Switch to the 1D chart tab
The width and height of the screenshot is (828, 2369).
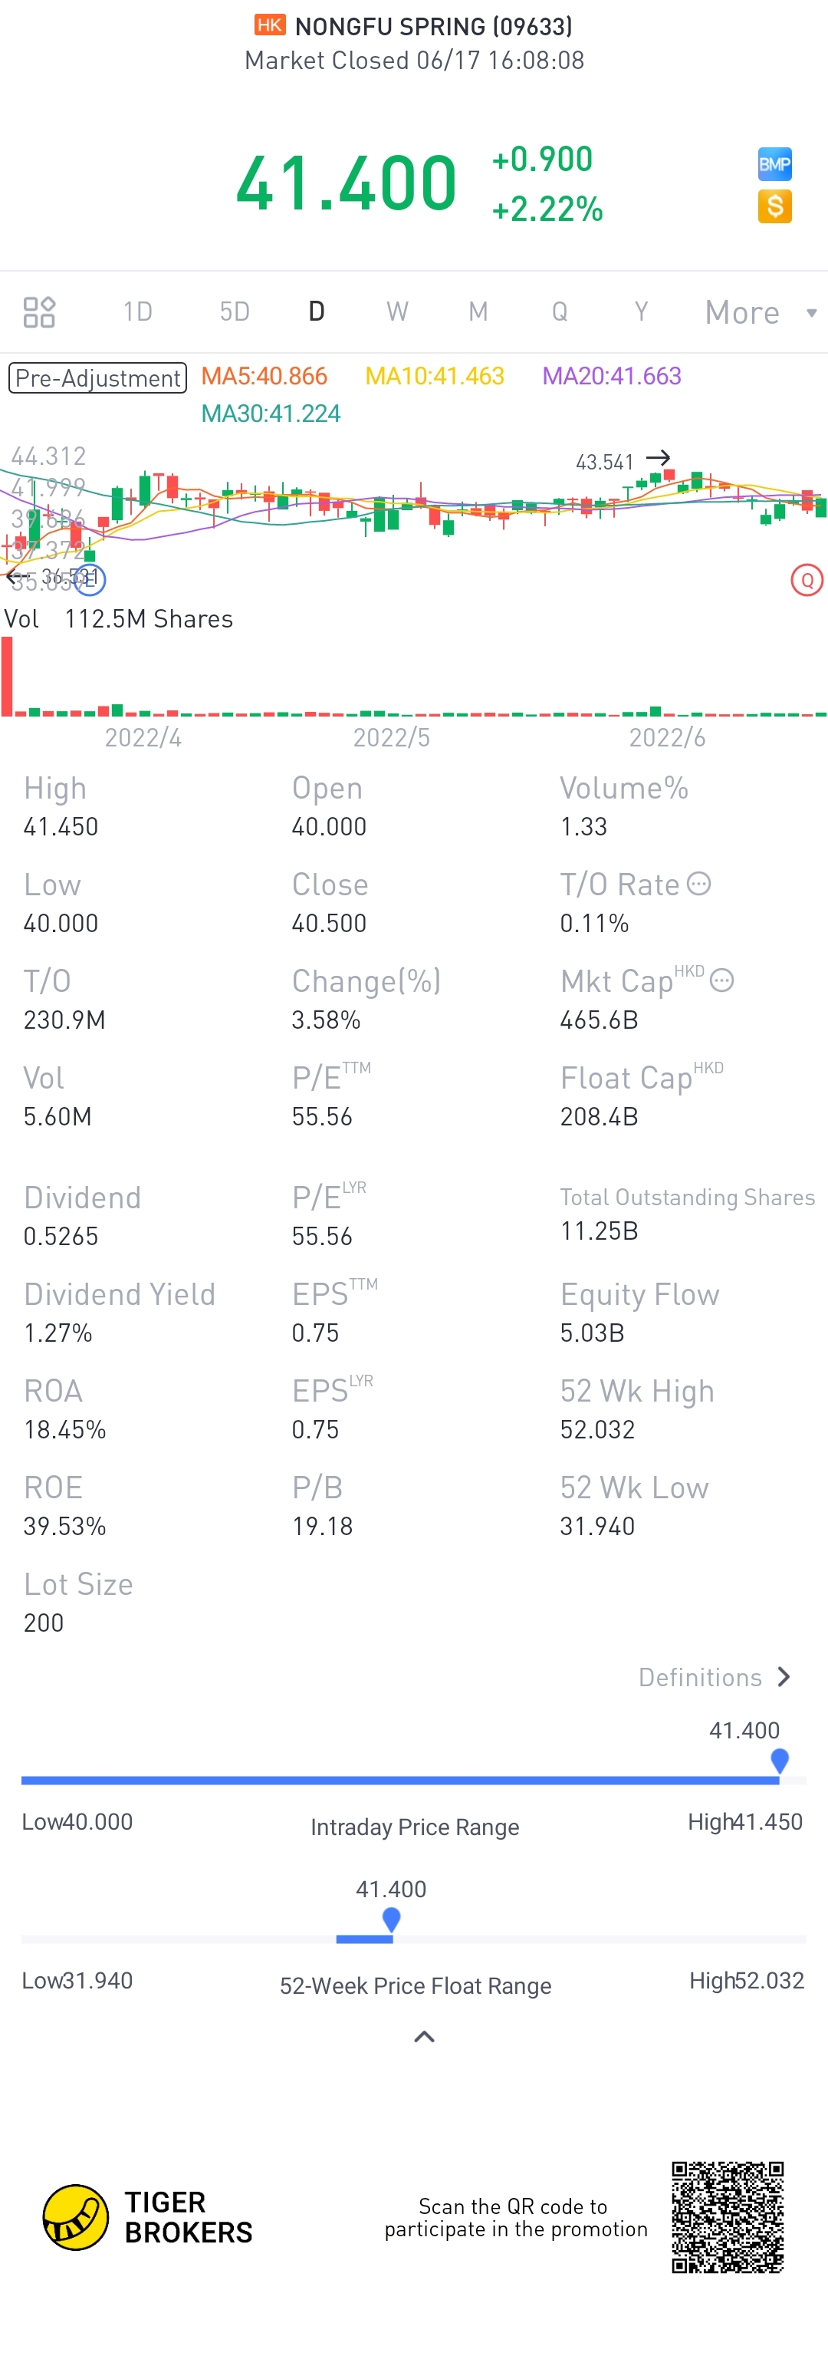point(138,311)
